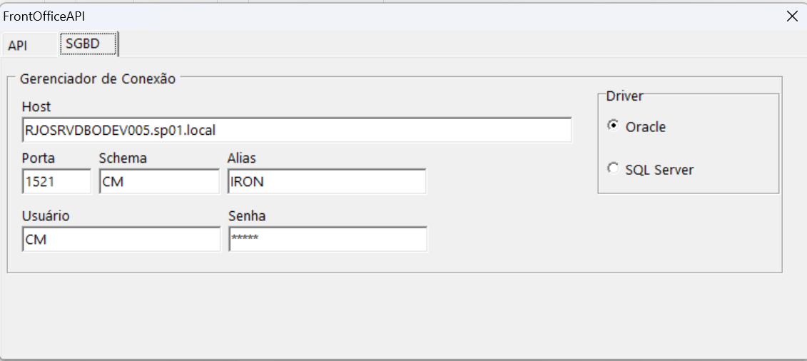Click the Porta label
This screenshot has height=361, width=807.
(39, 158)
